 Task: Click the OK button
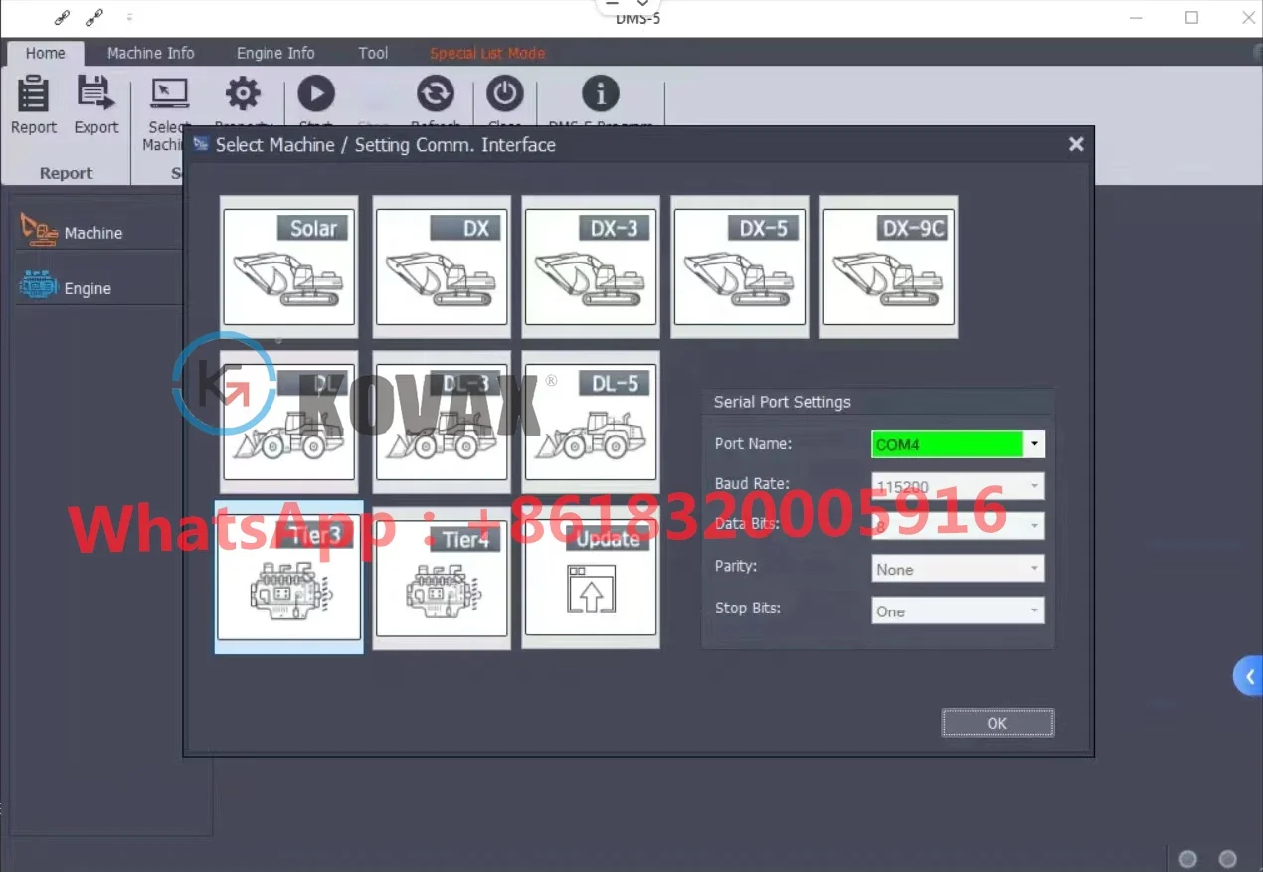(x=996, y=723)
